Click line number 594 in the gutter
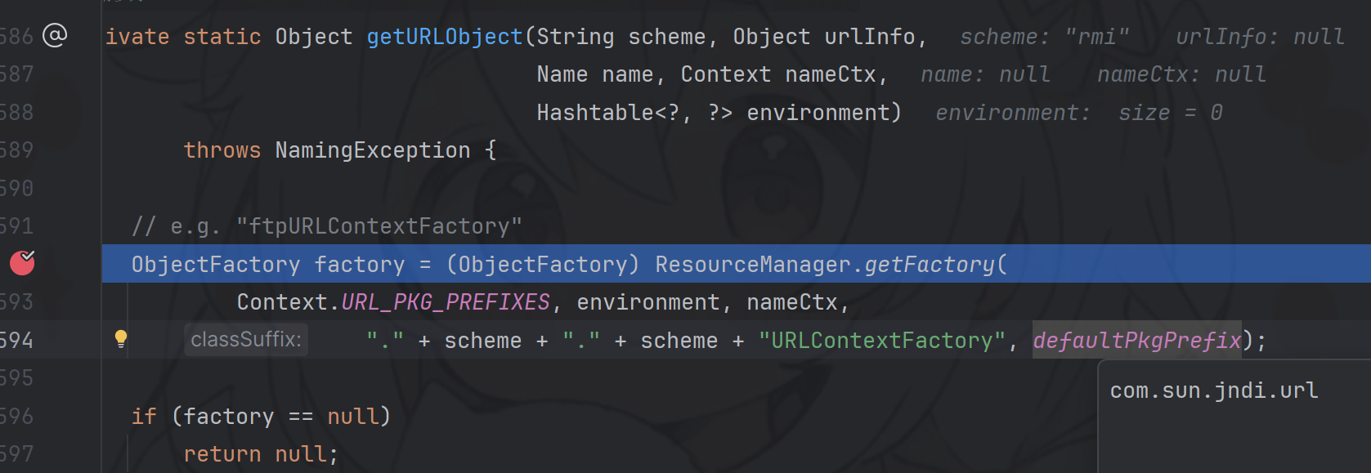 pos(16,340)
